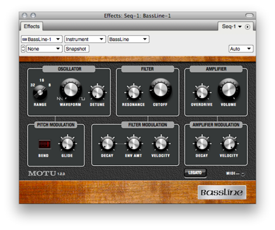Click the MOTU 1.2.3 version label
Viewport: 275px width, 230px height.
46,173
